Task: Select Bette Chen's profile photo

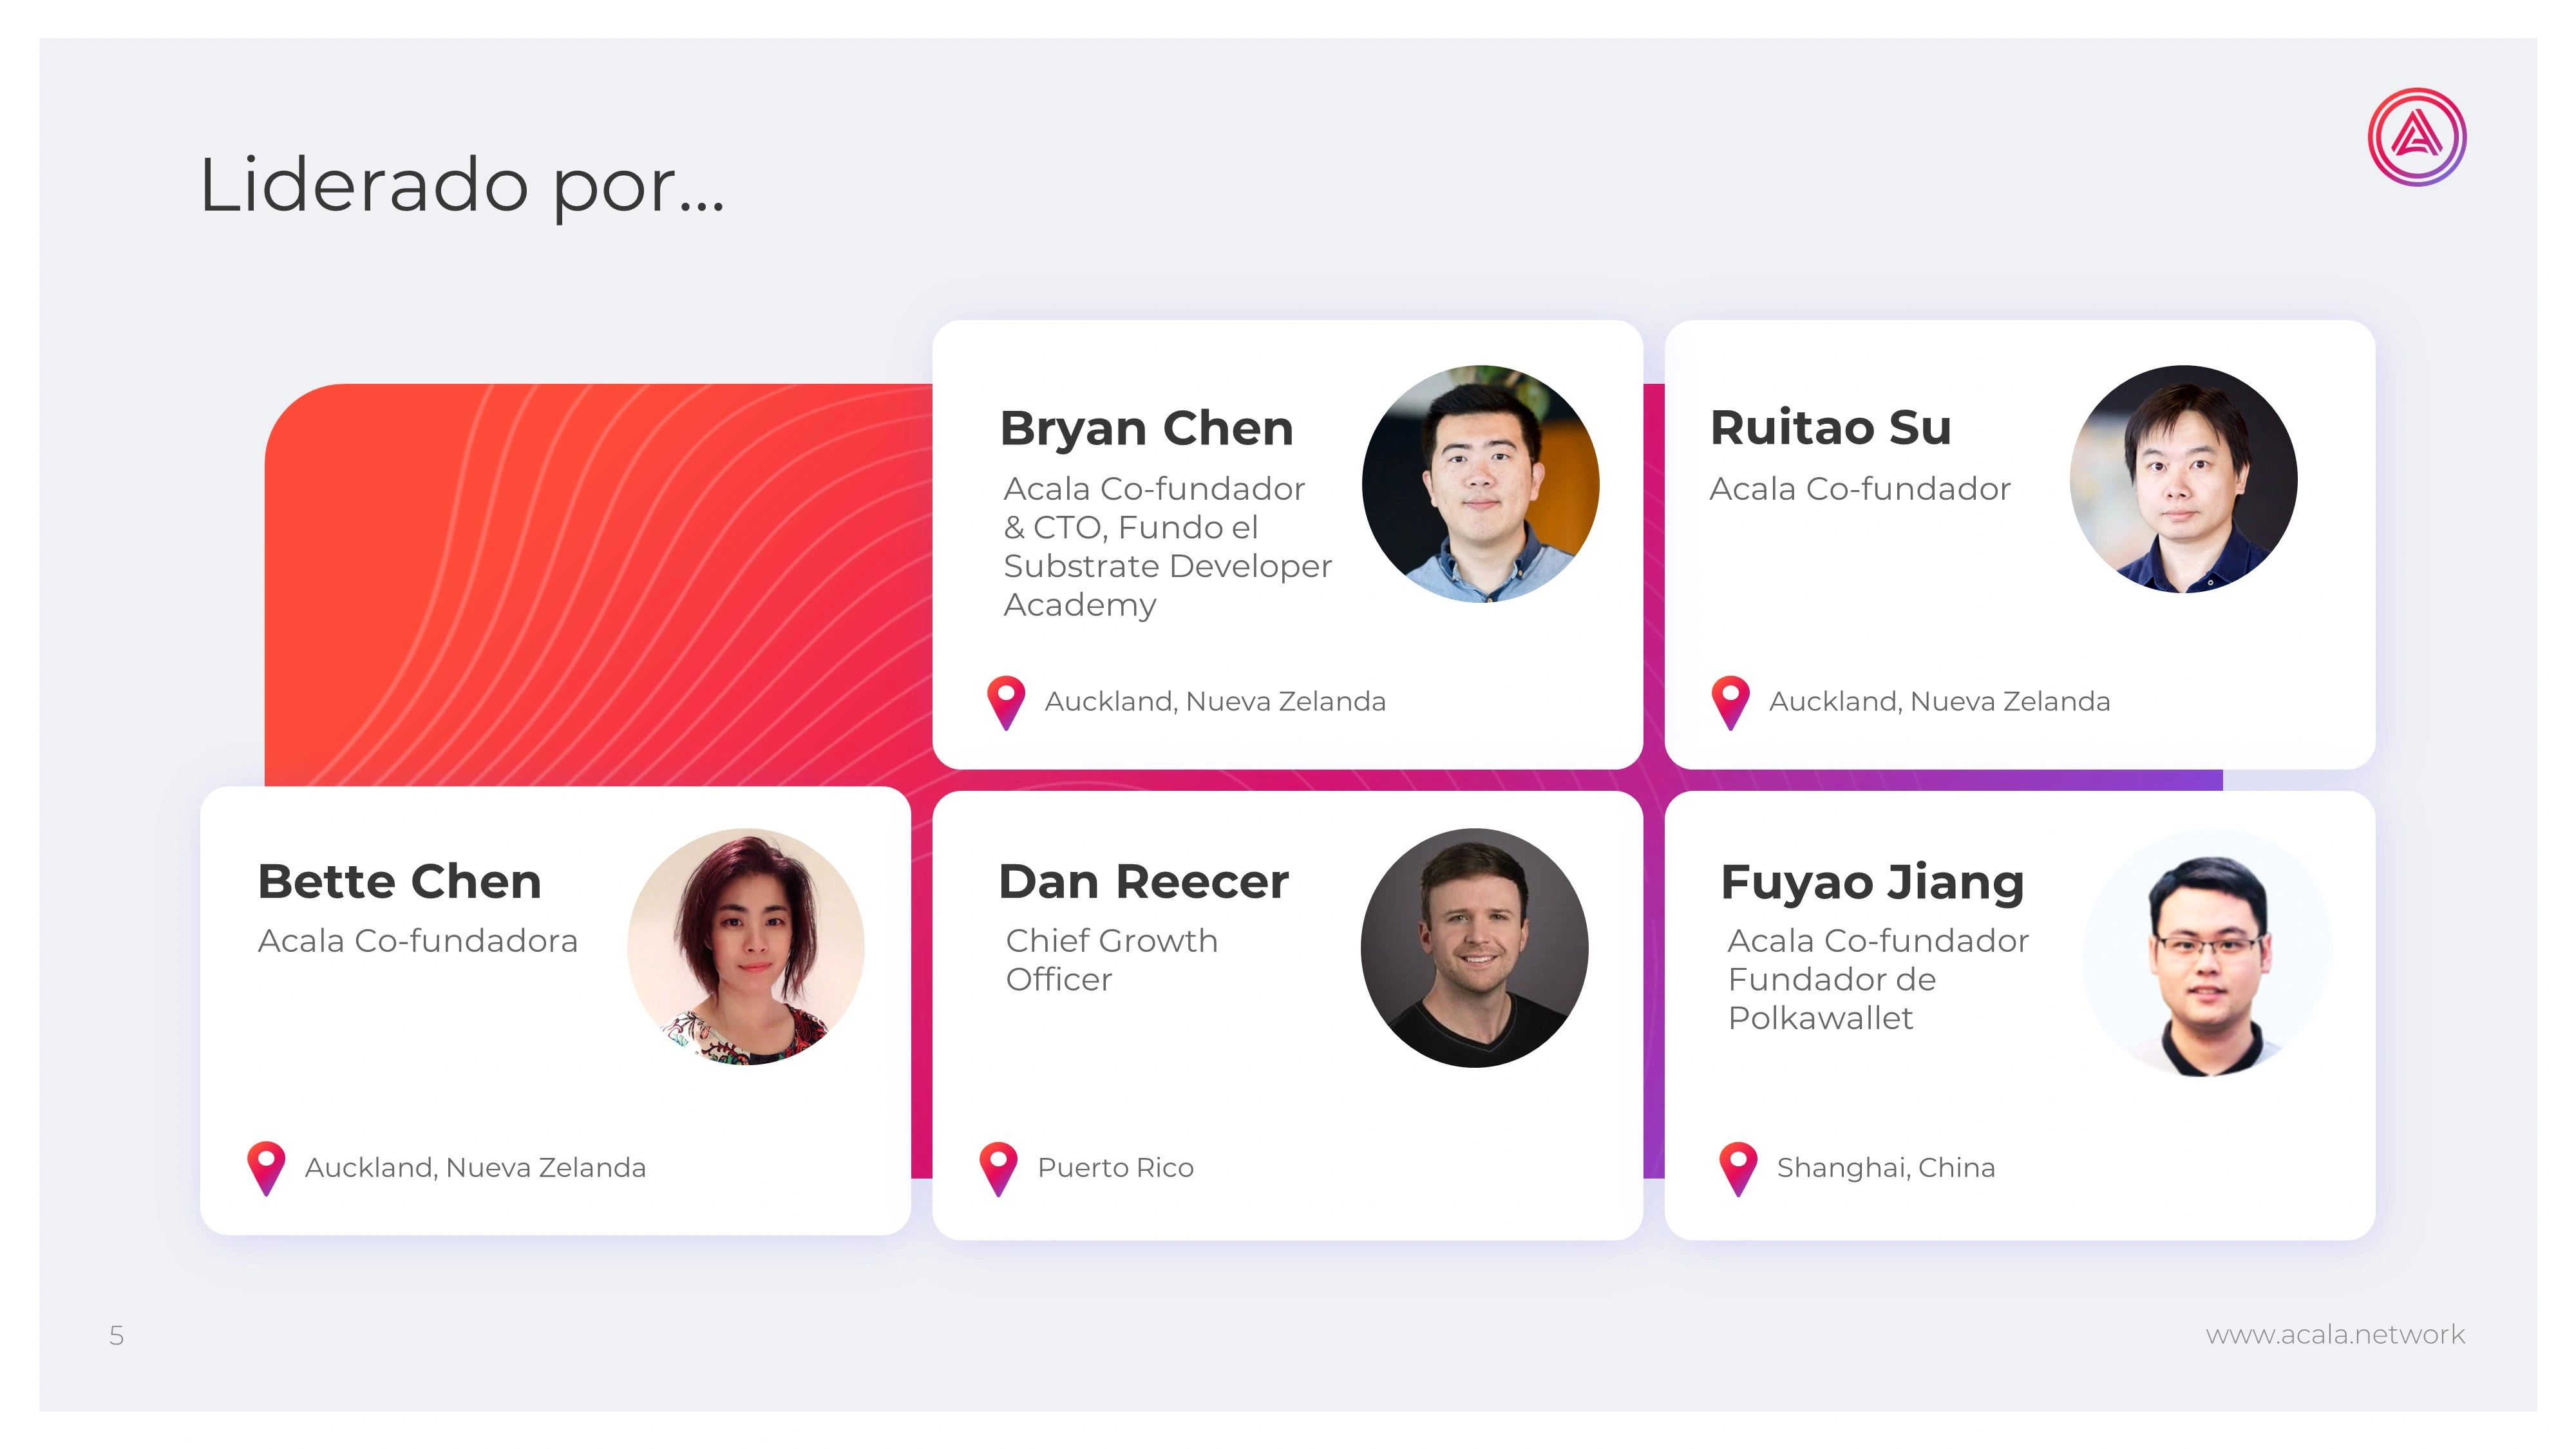Action: (746, 946)
